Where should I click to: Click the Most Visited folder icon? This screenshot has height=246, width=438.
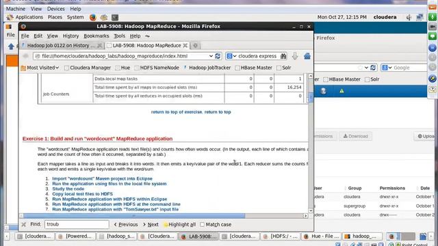click(23, 68)
